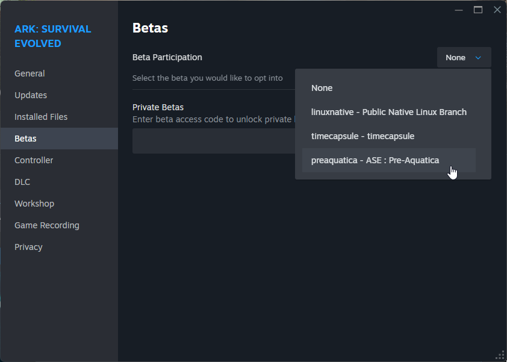The image size is (507, 362).
Task: Open the Workshop section
Action: pyautogui.click(x=59, y=204)
